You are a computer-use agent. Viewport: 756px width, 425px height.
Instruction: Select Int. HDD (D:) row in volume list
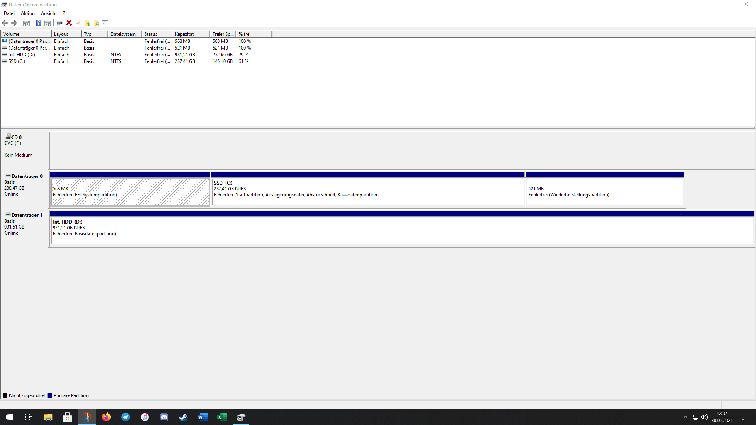pyautogui.click(x=22, y=55)
